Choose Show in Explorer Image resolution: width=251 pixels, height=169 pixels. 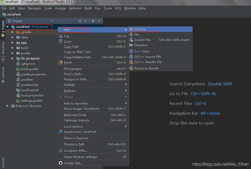(x=93, y=138)
